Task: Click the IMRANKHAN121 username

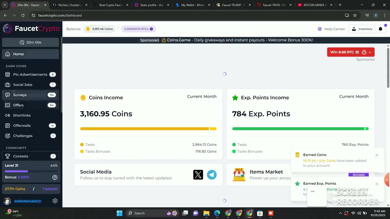Action: click(x=27, y=201)
